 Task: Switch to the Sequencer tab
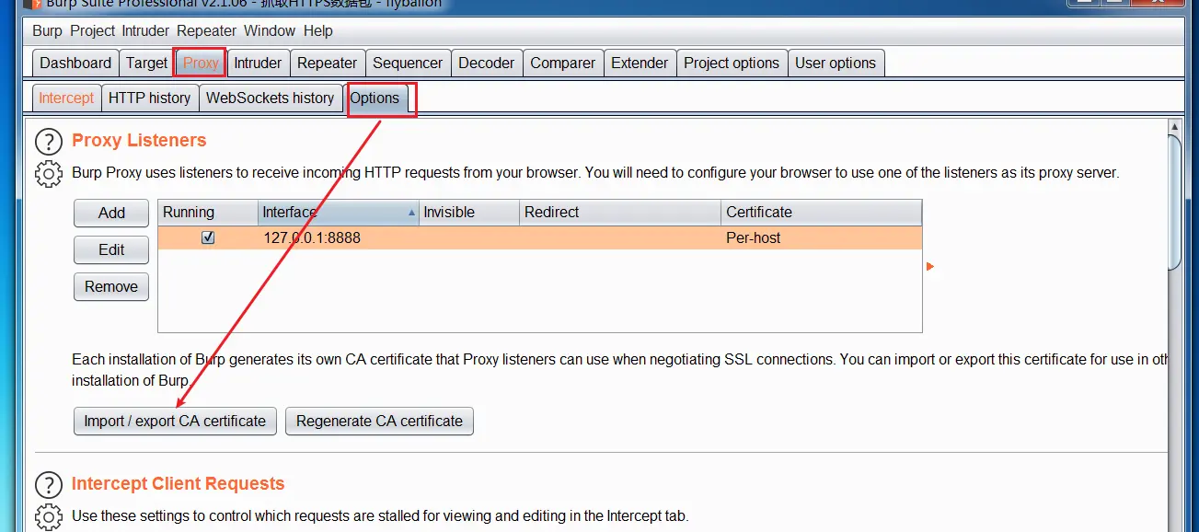coord(408,63)
